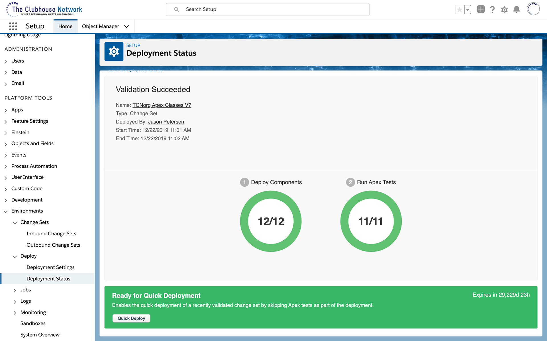The image size is (547, 341).
Task: Click the global actions plus icon
Action: (481, 9)
